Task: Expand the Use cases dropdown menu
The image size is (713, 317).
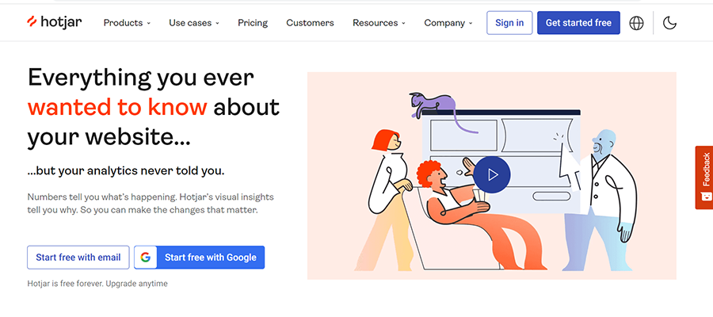Action: coord(194,23)
